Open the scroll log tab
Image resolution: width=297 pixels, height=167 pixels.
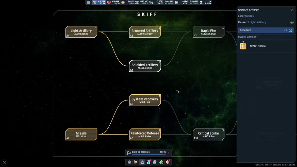[x=155, y=162]
